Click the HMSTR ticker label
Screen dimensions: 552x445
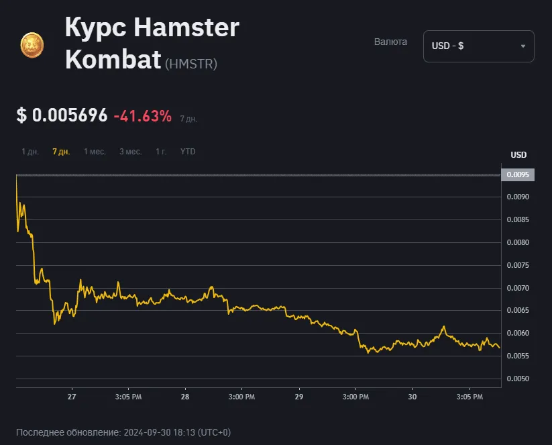pyautogui.click(x=190, y=64)
